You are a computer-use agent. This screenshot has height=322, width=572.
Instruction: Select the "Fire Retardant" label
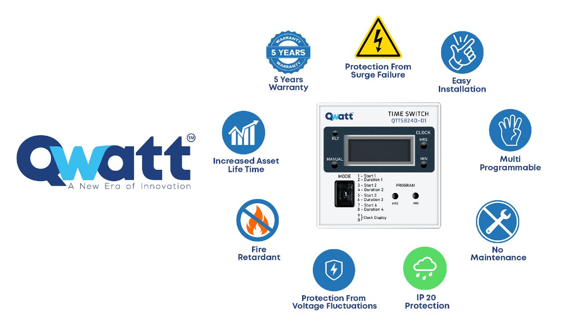tap(259, 253)
